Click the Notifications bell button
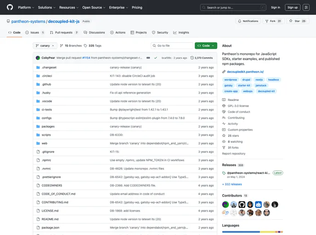The width and height of the screenshot is (316, 235). (x=248, y=21)
